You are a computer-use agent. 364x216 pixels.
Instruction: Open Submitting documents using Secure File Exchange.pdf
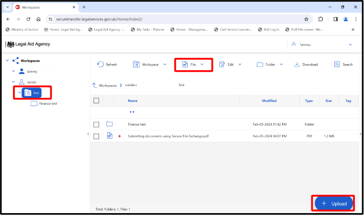[168, 136]
